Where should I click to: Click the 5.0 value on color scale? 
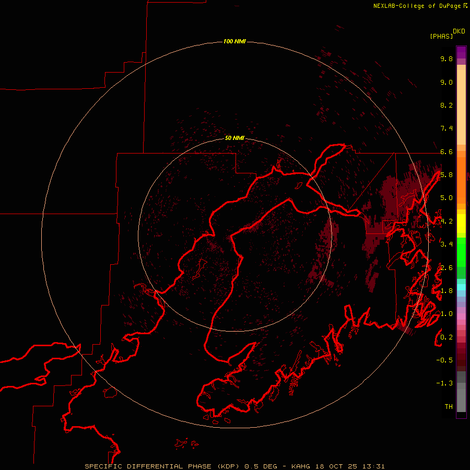coord(446,198)
